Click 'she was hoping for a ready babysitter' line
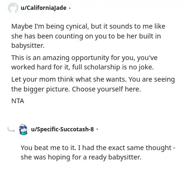Screen dimensions: 188x174 coord(81,157)
